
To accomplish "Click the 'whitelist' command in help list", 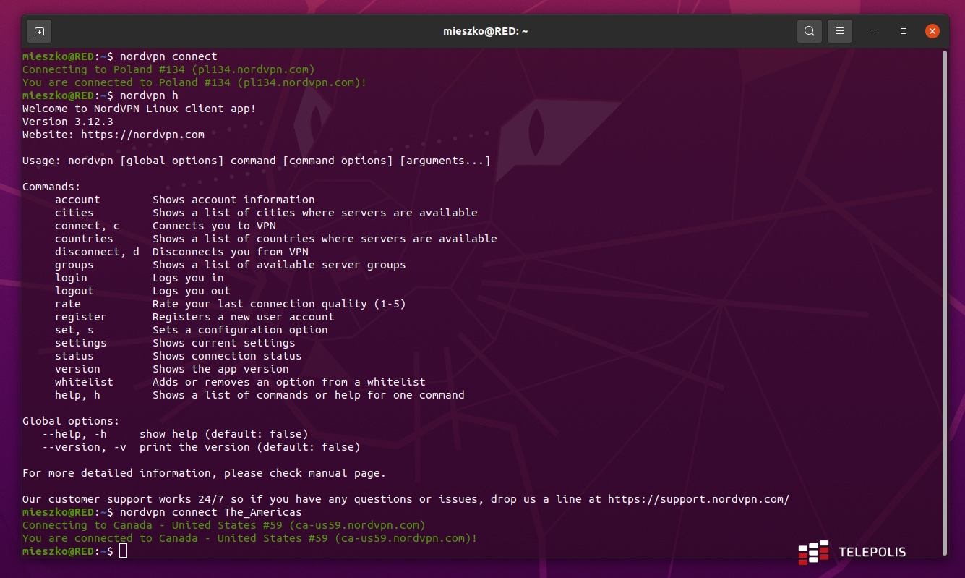I will [84, 382].
